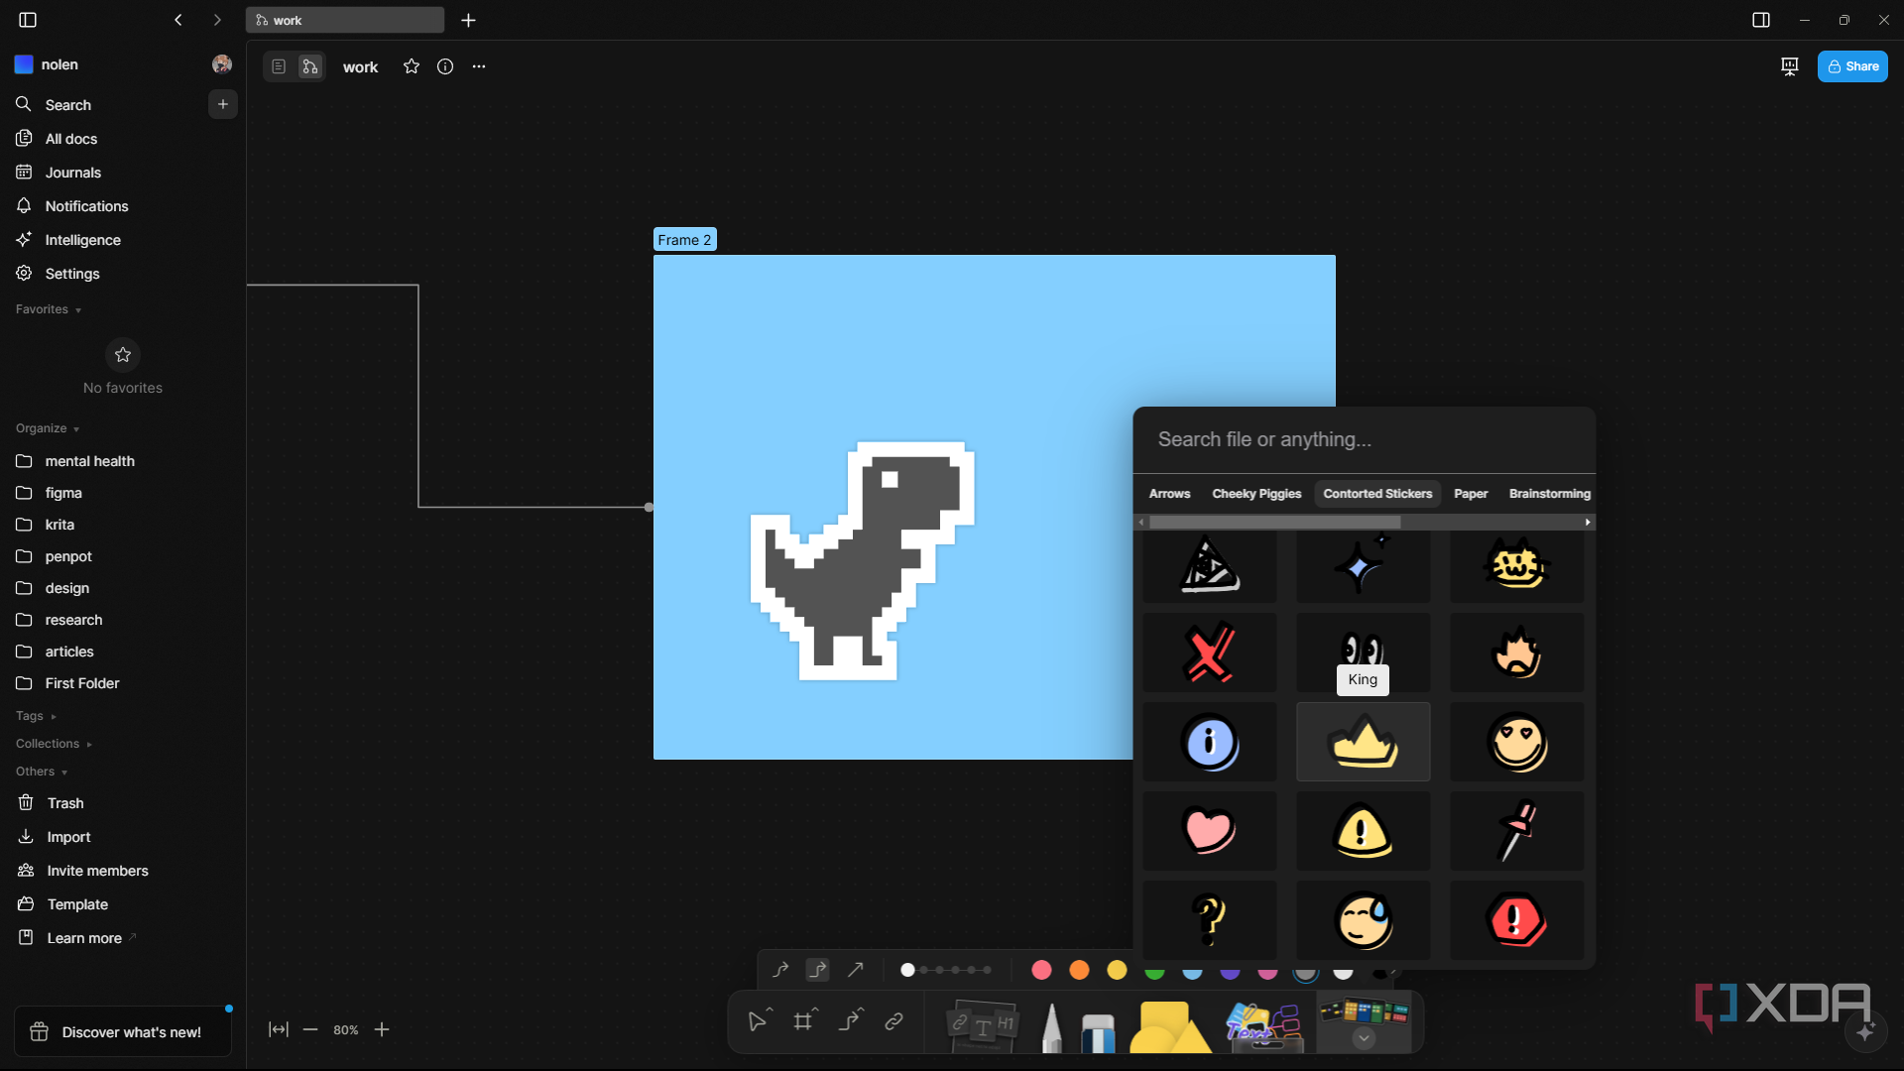This screenshot has width=1904, height=1071.
Task: Insert the sweating face sticker
Action: 1363,920
